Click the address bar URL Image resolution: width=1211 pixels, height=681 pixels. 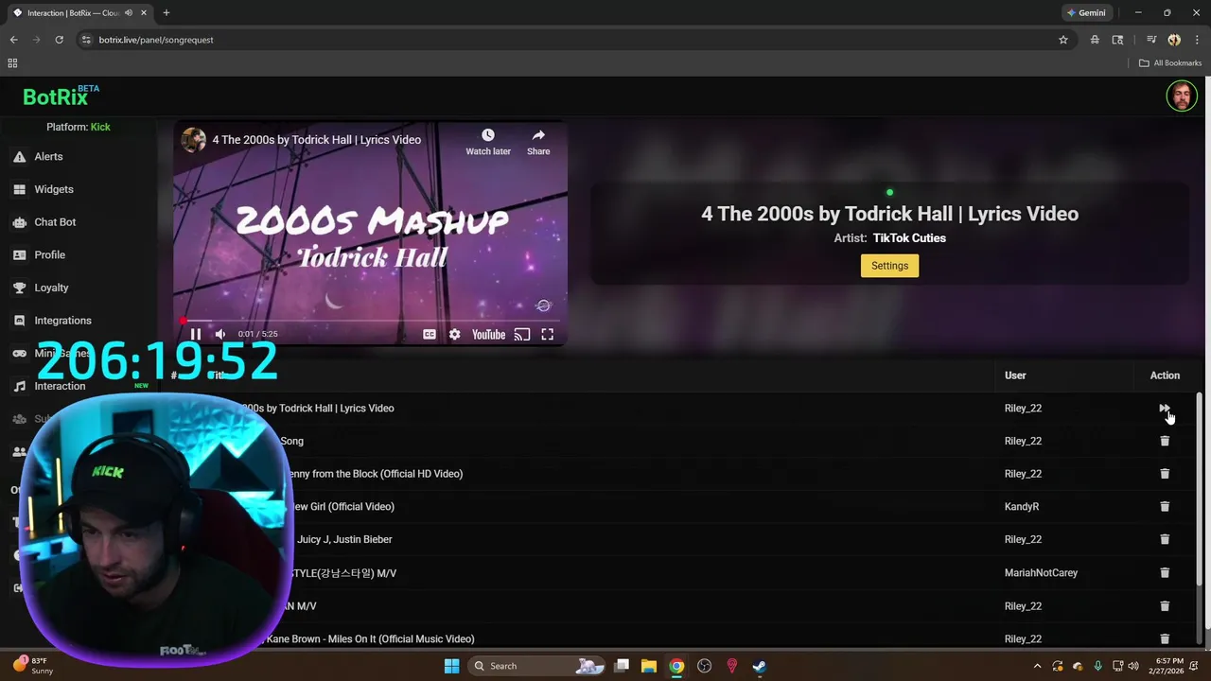click(x=156, y=40)
